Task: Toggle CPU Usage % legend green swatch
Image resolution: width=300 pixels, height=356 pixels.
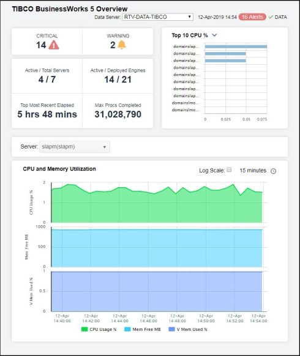Action: (84, 329)
